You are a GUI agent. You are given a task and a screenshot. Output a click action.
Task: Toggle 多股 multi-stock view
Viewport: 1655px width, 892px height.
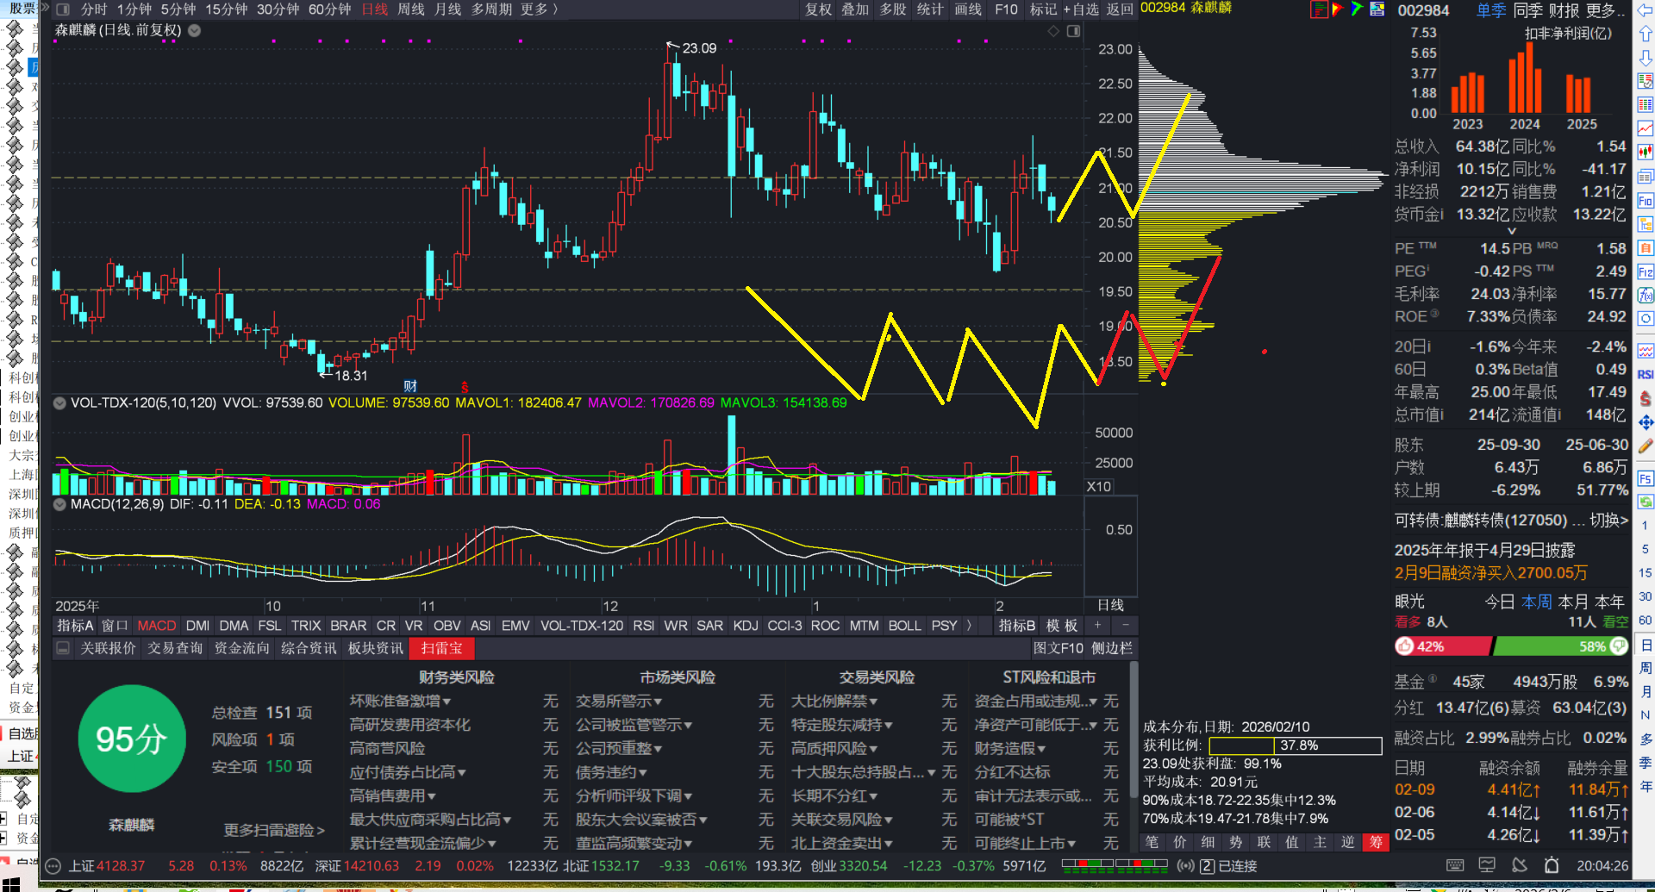coord(893,9)
